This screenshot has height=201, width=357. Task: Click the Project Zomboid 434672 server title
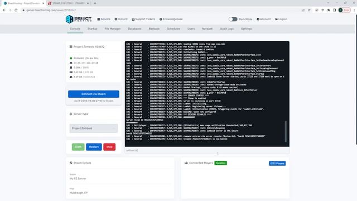click(89, 47)
